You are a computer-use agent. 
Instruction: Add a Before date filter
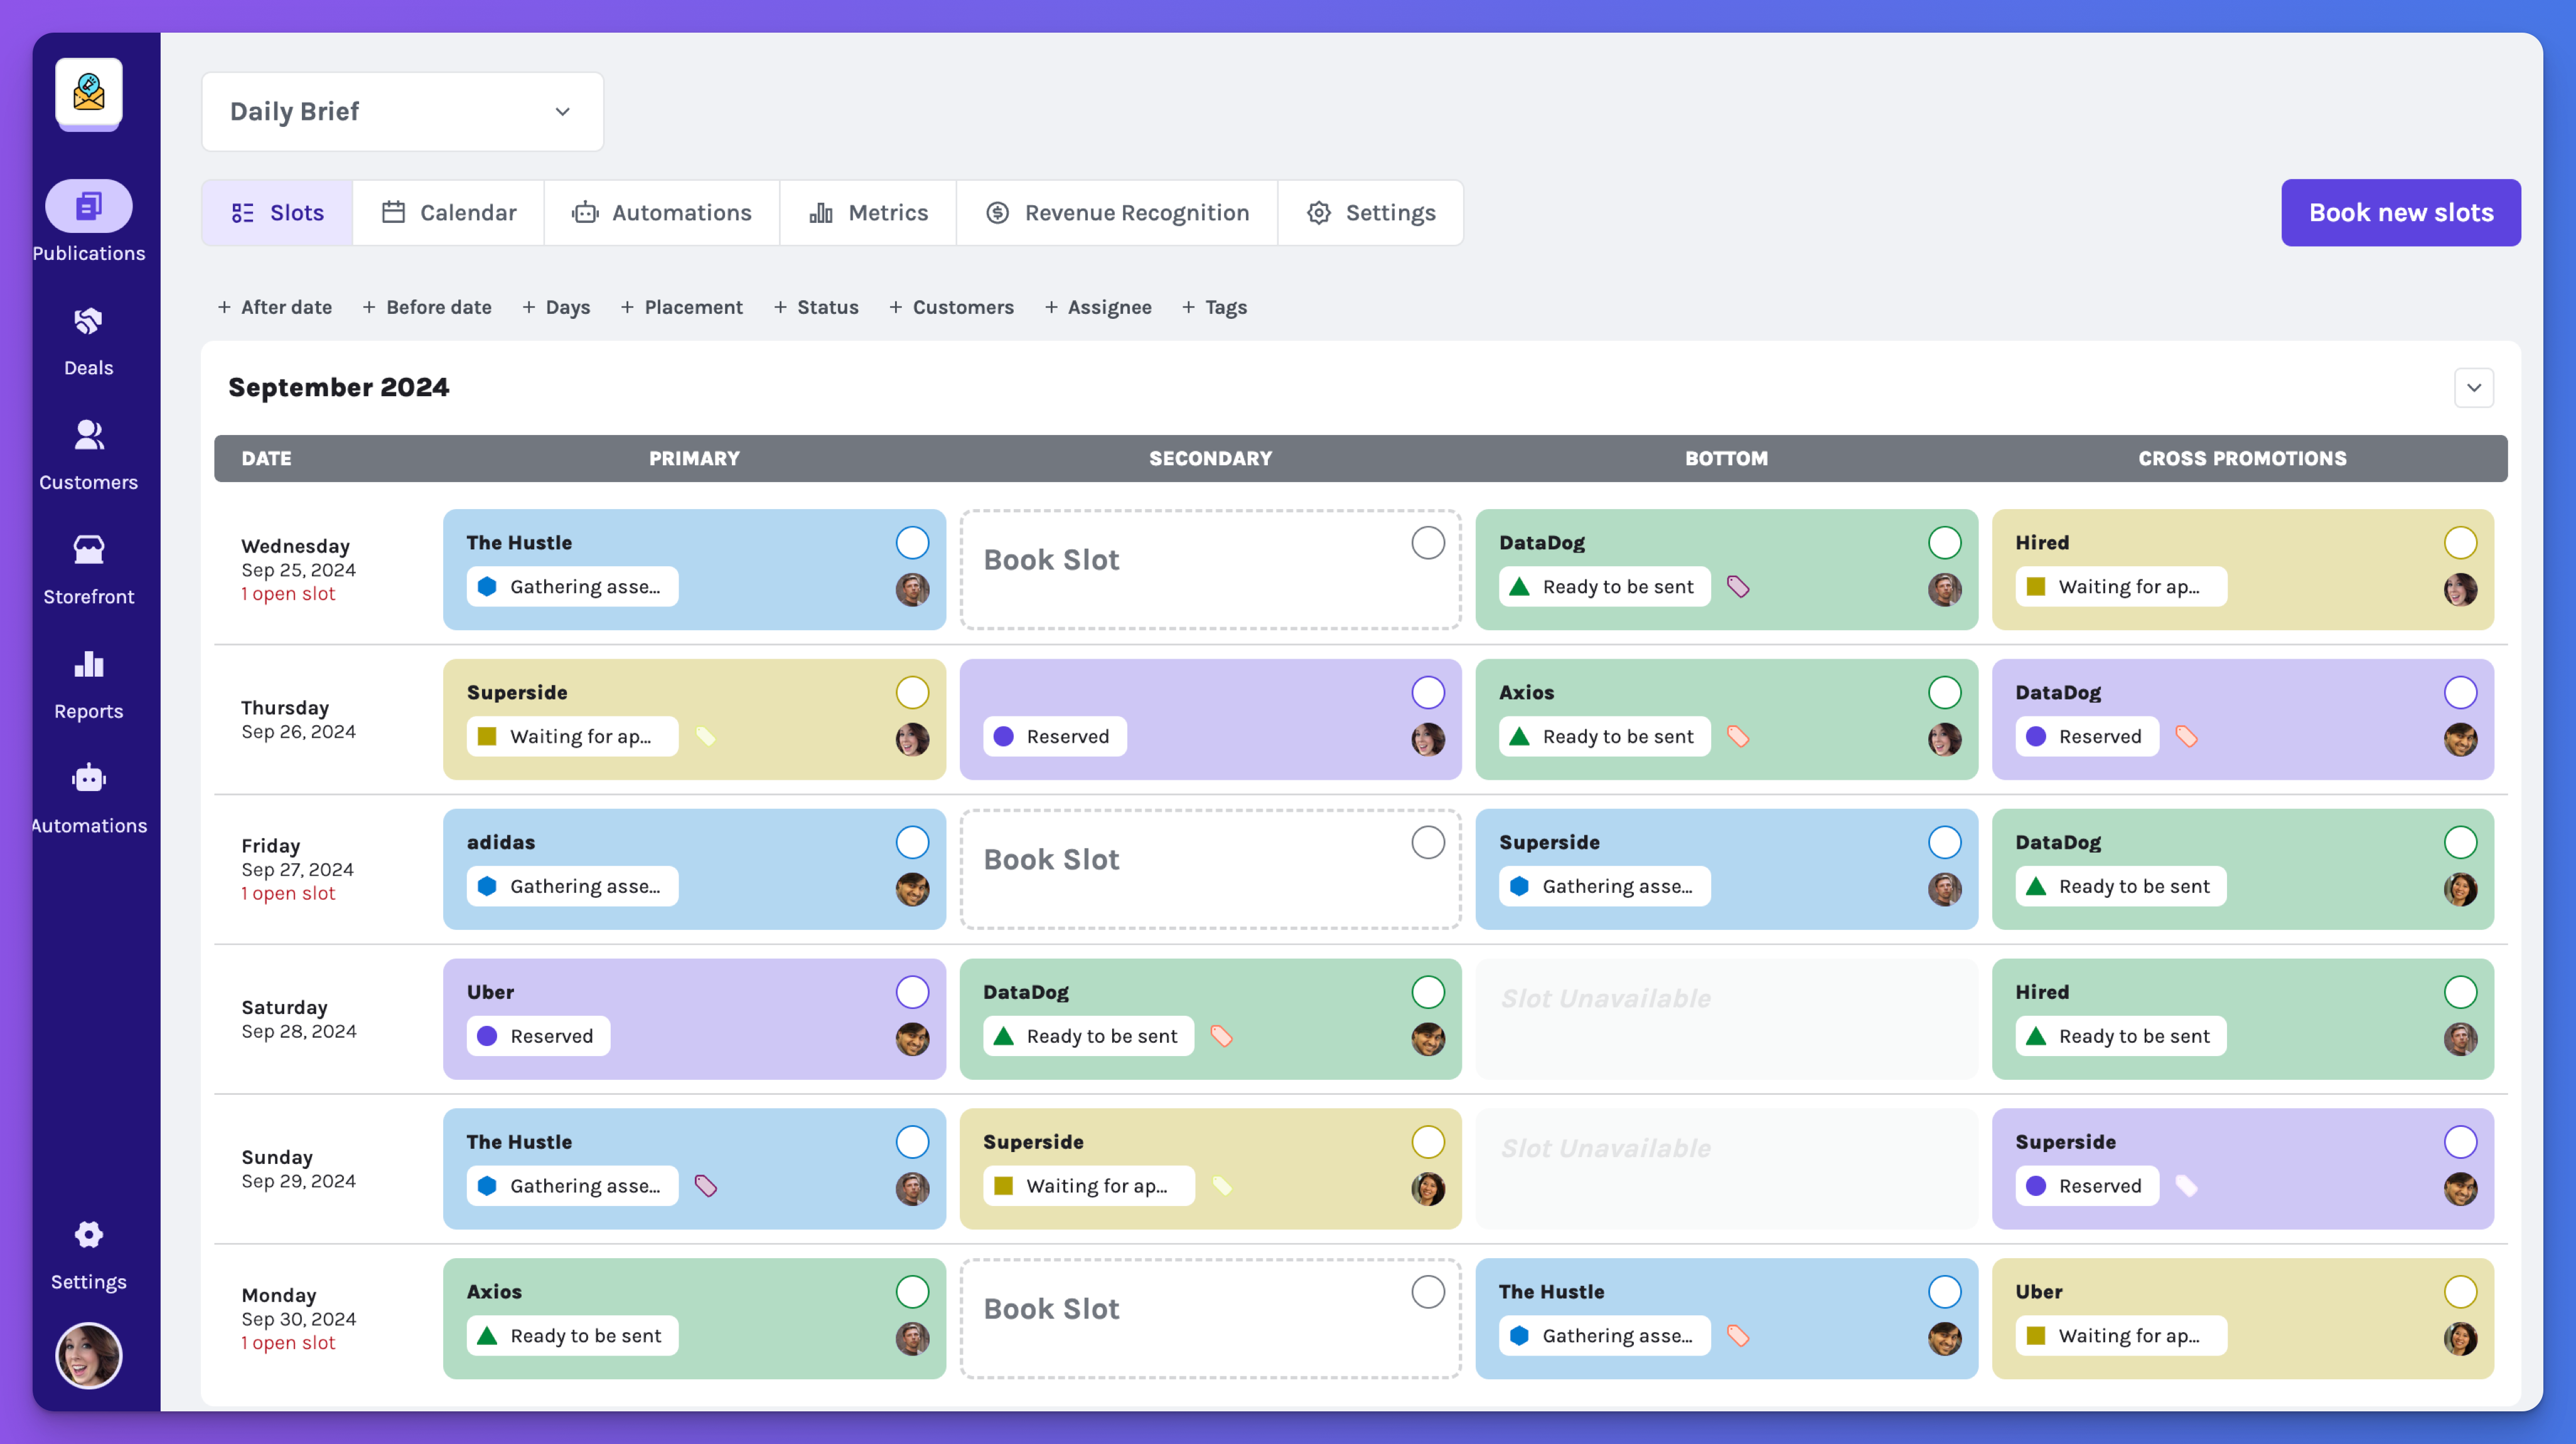426,308
